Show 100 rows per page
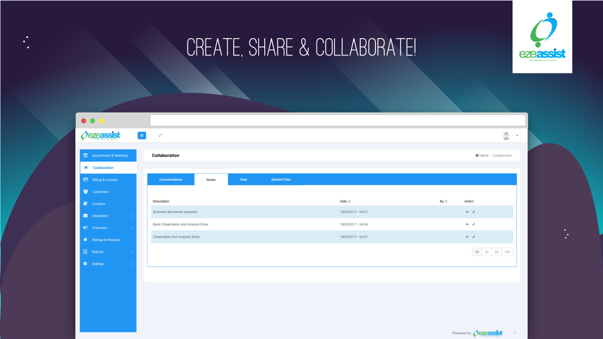The height and width of the screenshot is (339, 603). [507, 252]
